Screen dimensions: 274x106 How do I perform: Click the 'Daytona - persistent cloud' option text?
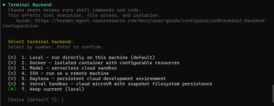(94, 78)
